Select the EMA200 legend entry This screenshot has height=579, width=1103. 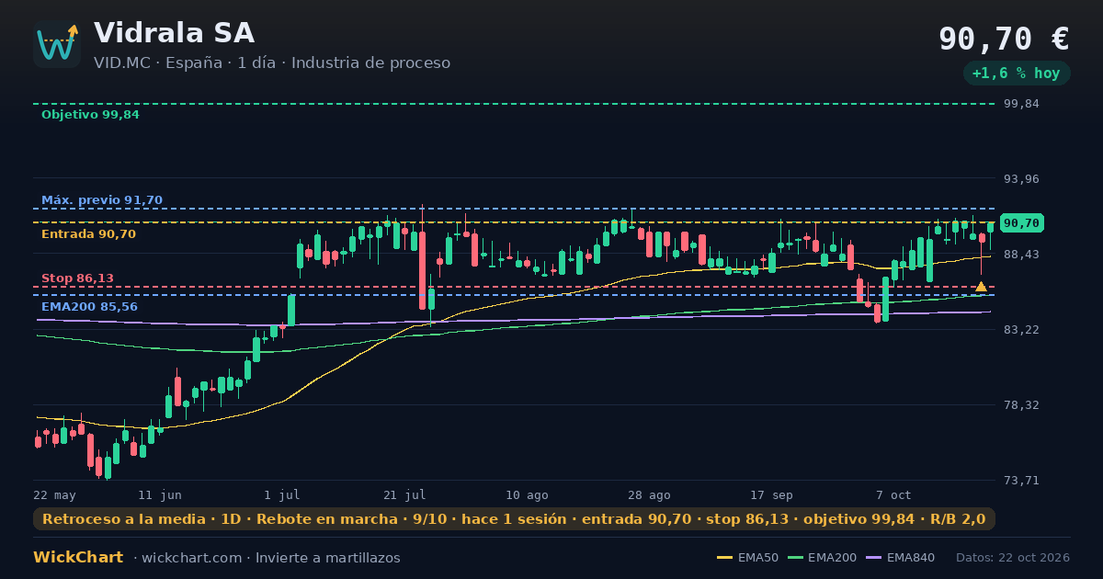click(821, 558)
